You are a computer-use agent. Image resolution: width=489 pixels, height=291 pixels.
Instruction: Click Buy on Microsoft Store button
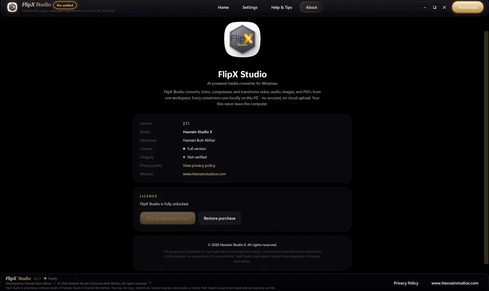tap(167, 218)
